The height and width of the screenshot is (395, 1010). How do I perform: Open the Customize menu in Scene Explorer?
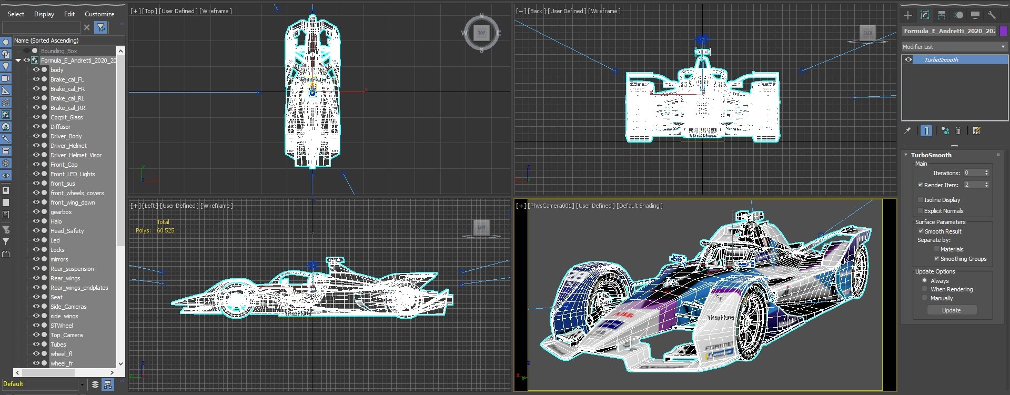pos(99,14)
